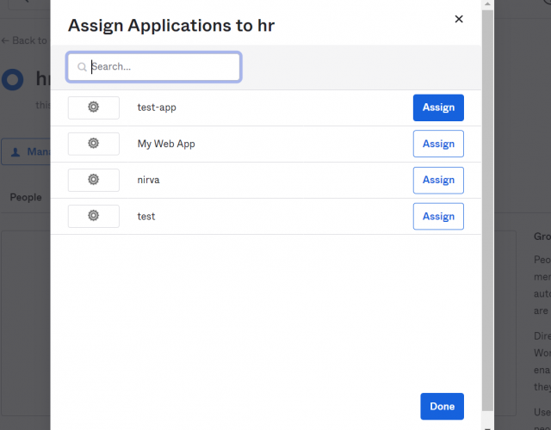The width and height of the screenshot is (551, 430).
Task: Click the magnifier icon in search box
Action: point(82,67)
